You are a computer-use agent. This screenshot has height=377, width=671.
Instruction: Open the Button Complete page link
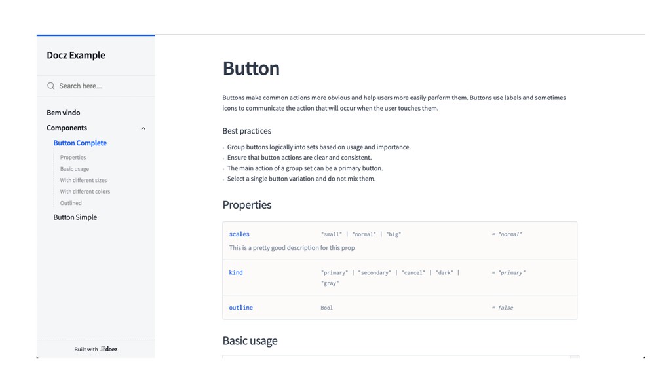tap(80, 143)
